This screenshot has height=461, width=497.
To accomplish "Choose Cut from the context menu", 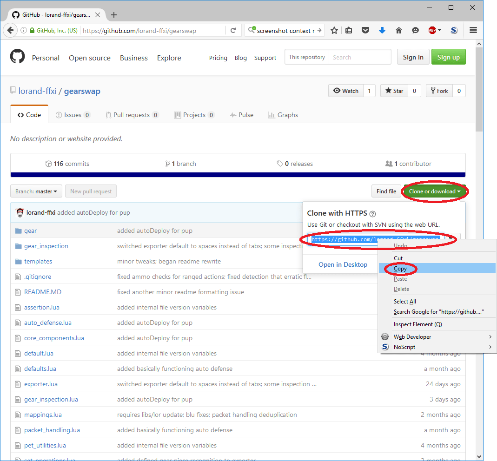I will [x=438, y=258].
